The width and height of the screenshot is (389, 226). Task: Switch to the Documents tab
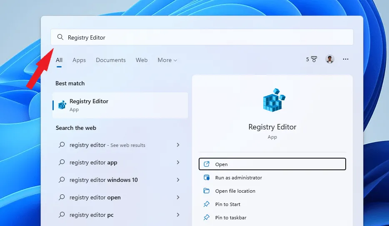coord(111,60)
